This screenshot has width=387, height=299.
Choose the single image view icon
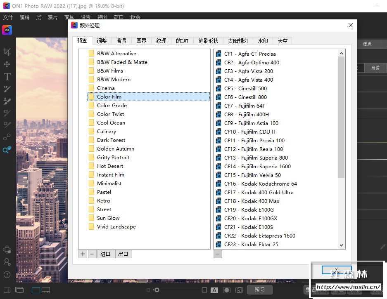click(x=36, y=290)
